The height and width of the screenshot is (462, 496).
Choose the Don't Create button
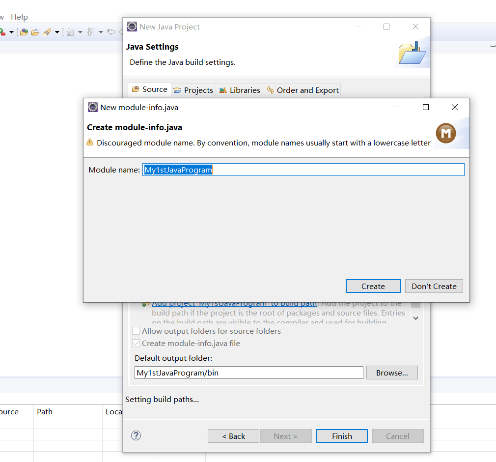pos(434,286)
